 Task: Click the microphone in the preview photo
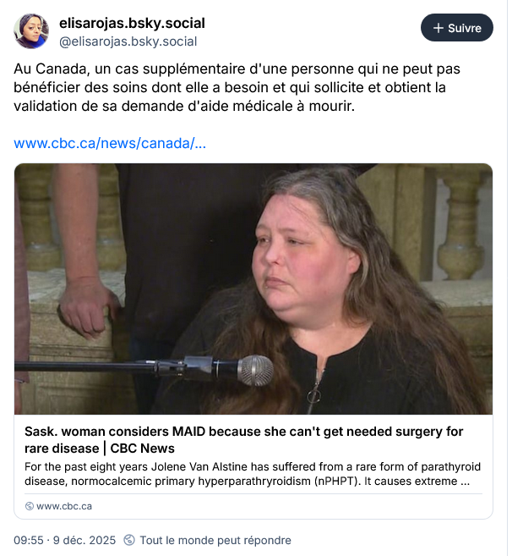pyautogui.click(x=254, y=370)
